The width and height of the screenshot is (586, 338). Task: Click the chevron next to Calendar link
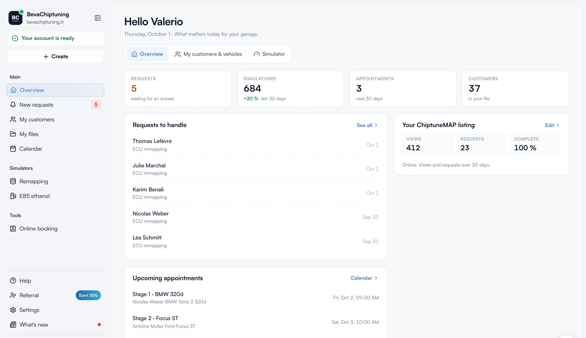pyautogui.click(x=376, y=278)
